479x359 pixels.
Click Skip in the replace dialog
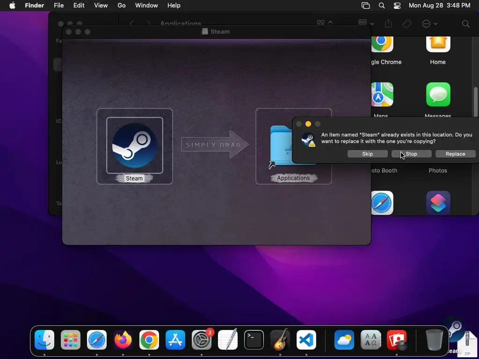(x=368, y=154)
